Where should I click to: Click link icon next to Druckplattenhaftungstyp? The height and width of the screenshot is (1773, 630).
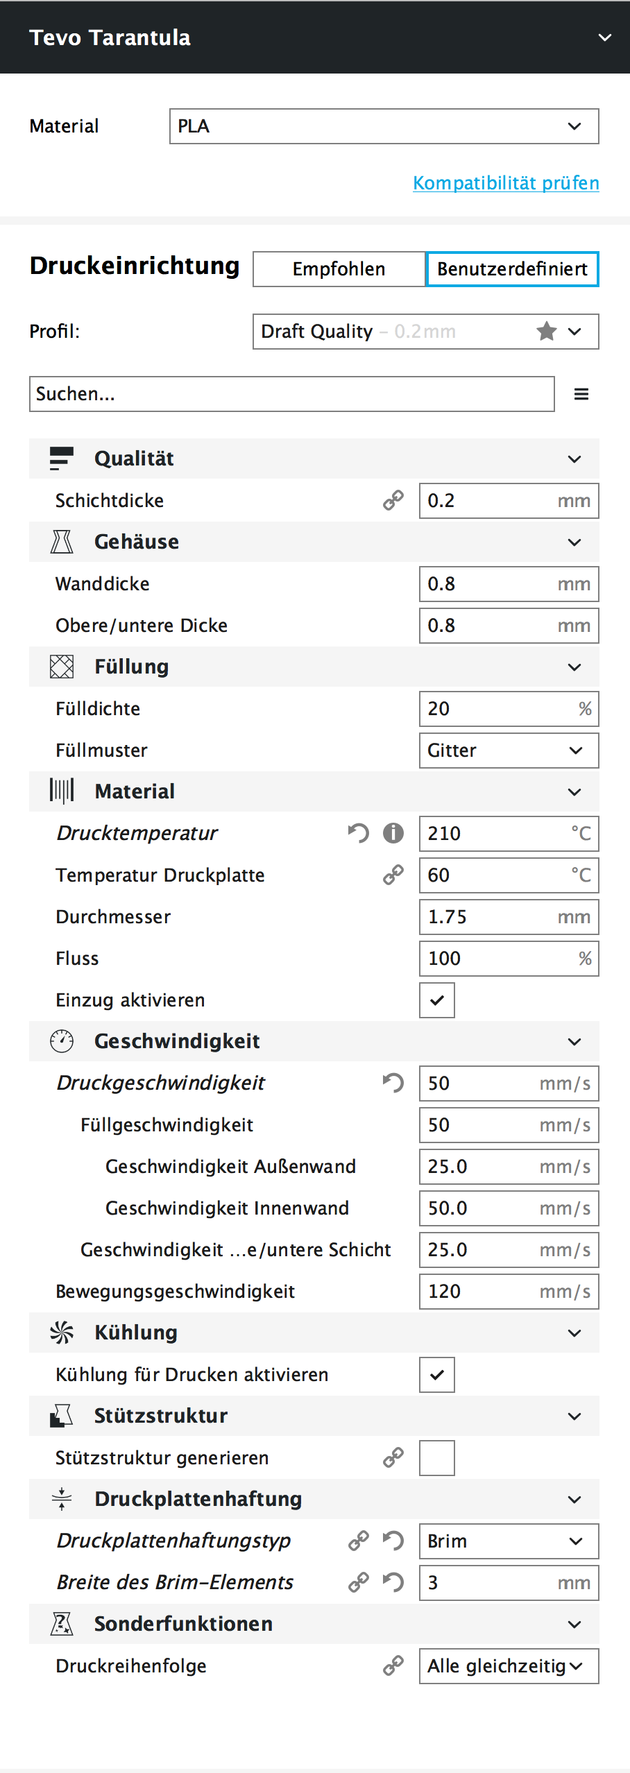(359, 1541)
